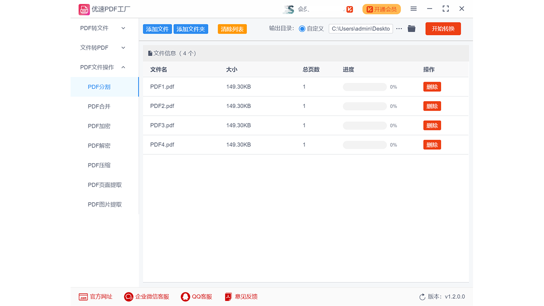
Task: Click the file info document icon above the list
Action: point(150,53)
